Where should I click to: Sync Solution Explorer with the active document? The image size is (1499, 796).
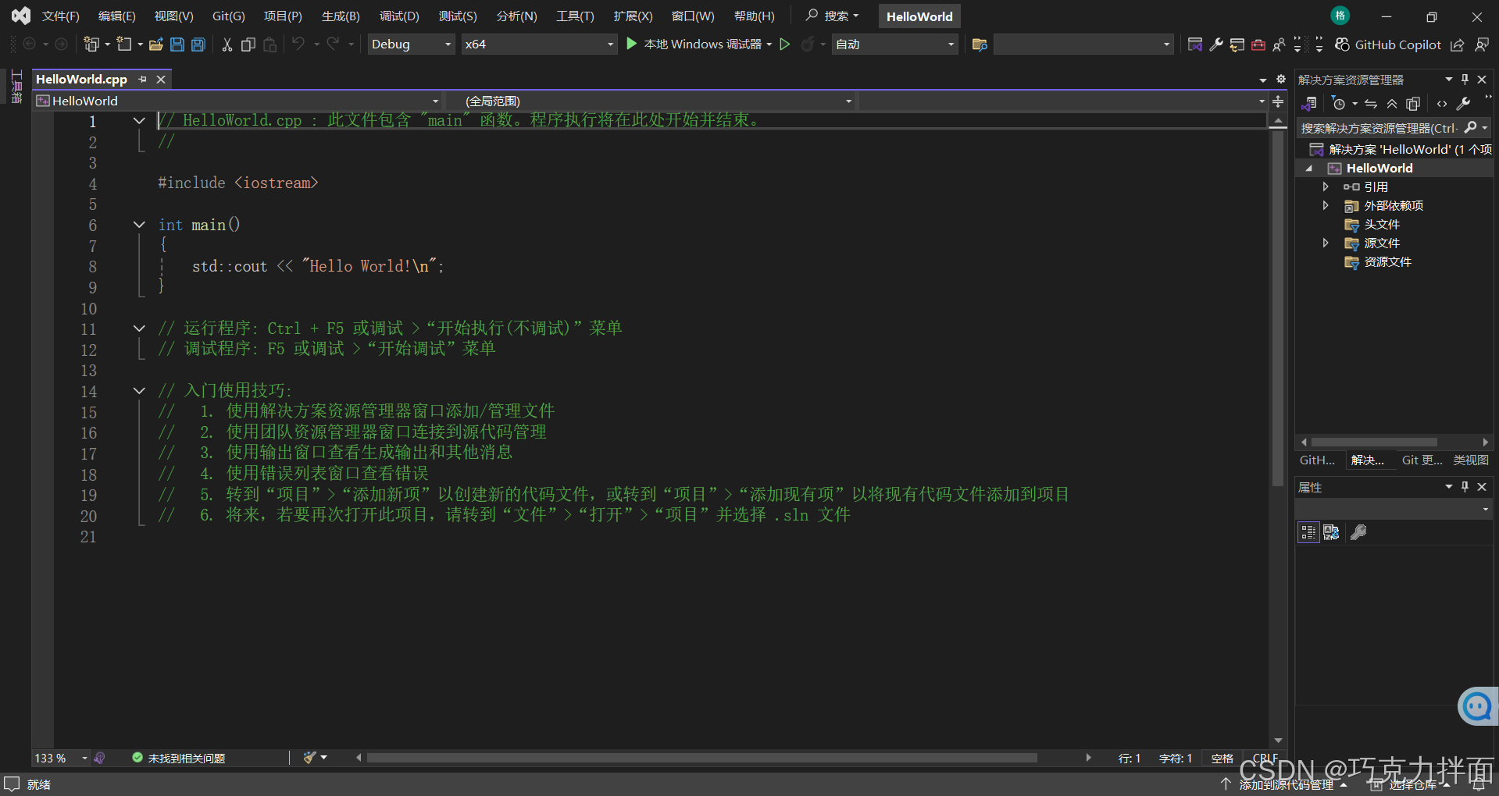1369,103
